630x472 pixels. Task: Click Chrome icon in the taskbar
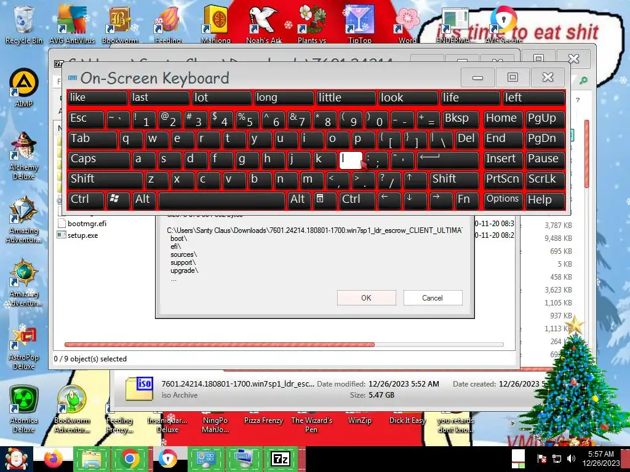click(x=129, y=458)
